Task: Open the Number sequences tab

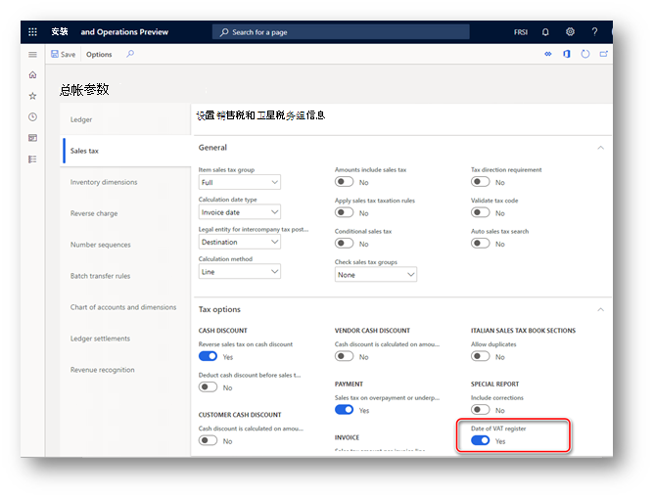Action: (125, 245)
